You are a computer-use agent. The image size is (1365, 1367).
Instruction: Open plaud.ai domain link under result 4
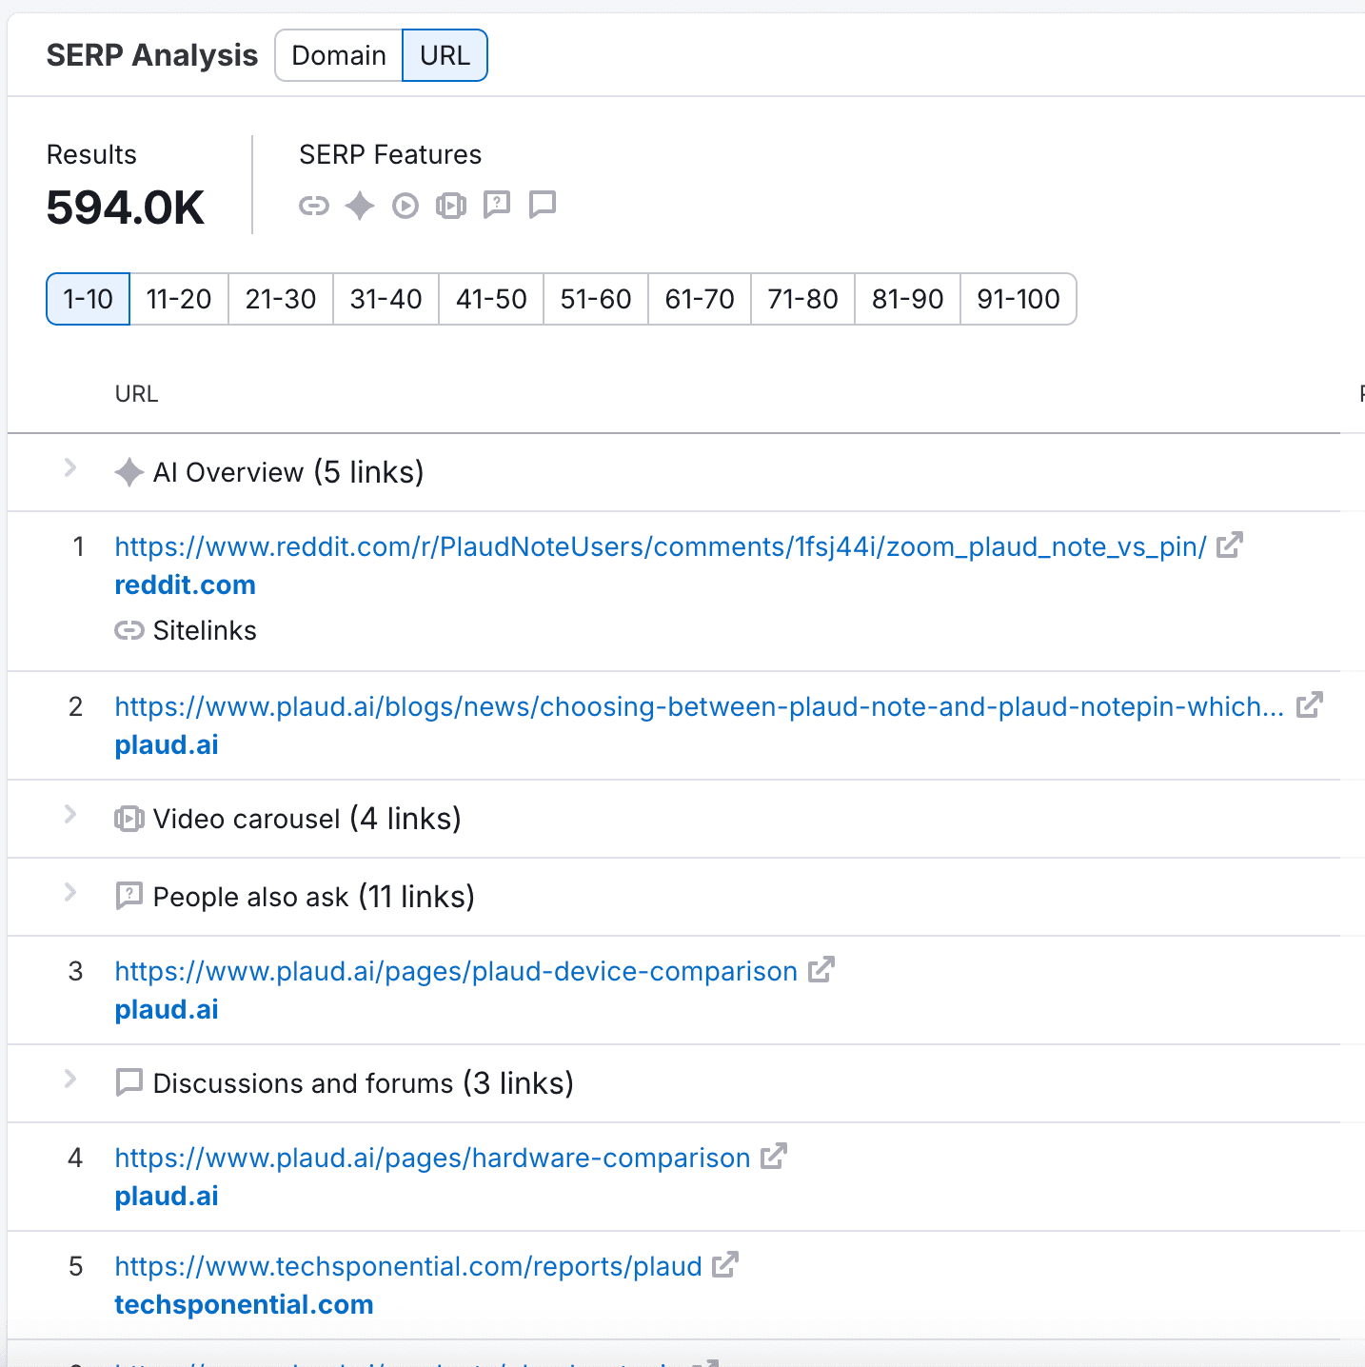pyautogui.click(x=167, y=1196)
